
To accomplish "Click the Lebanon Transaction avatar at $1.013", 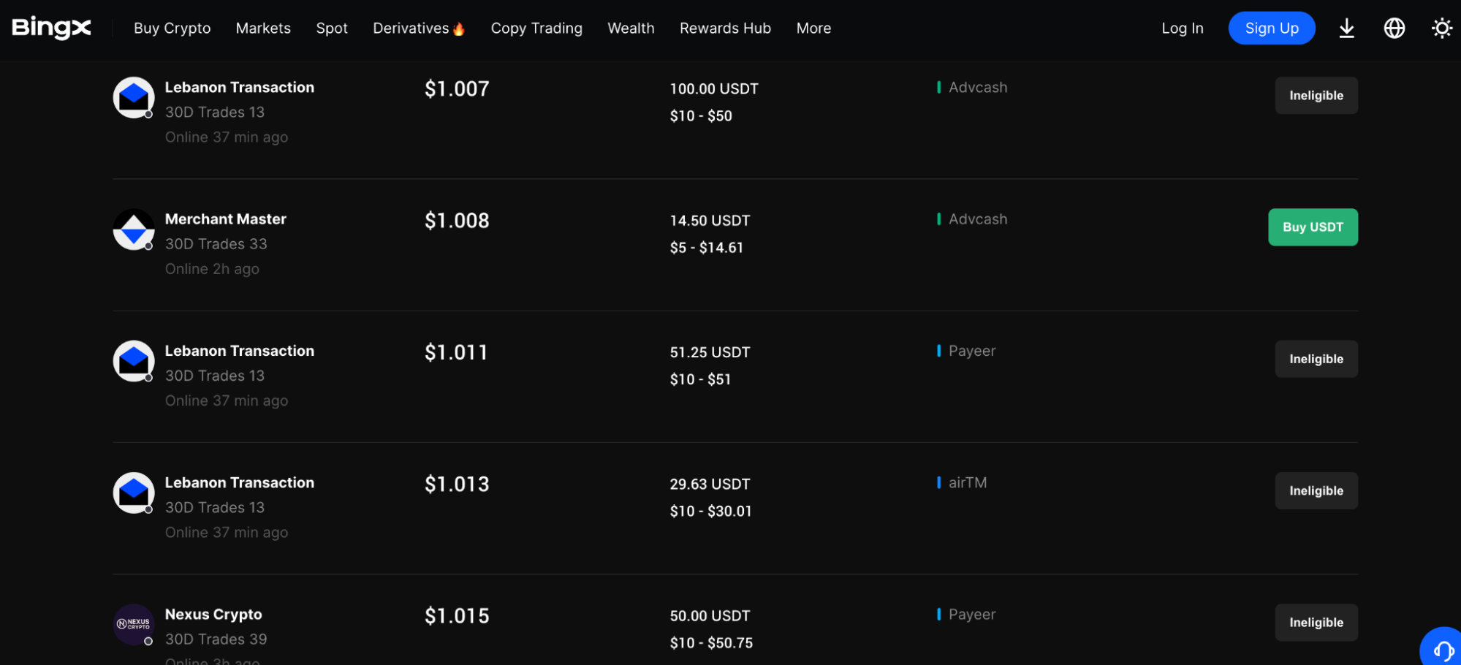I will click(134, 493).
